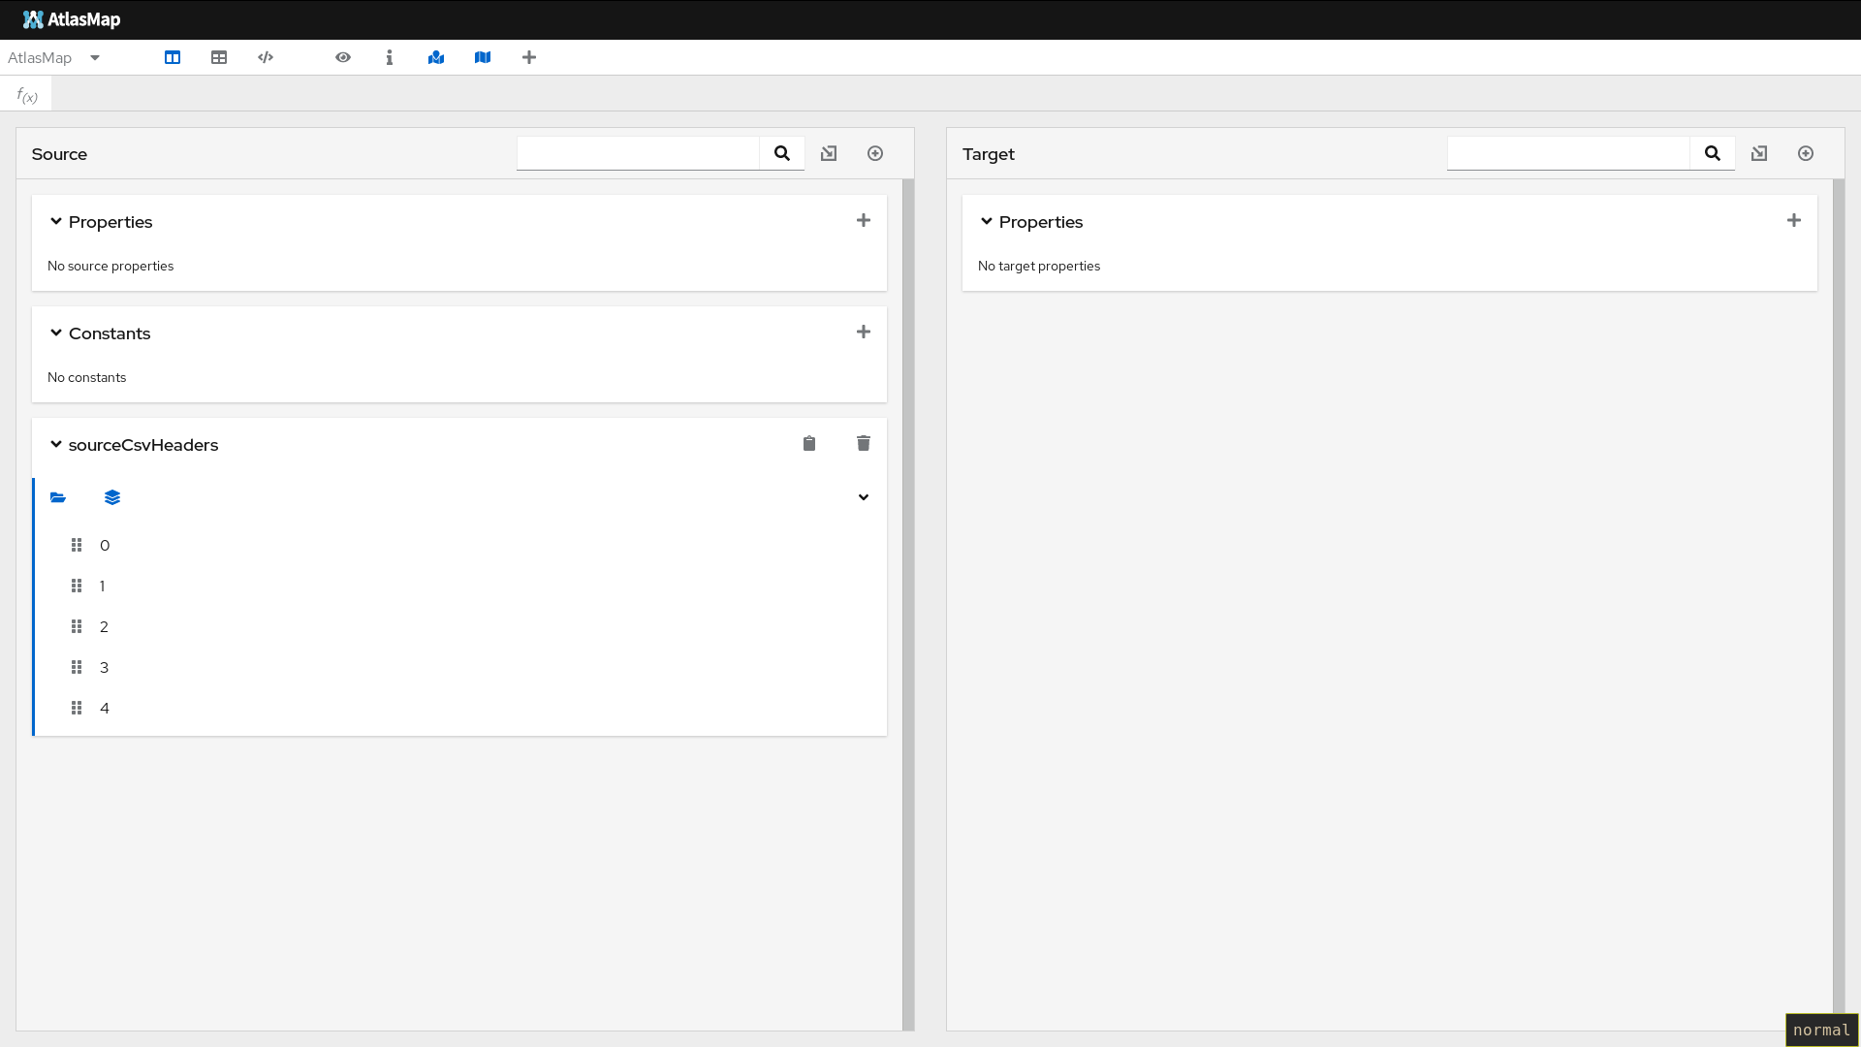
Task: Open the namespace table view
Action: coord(265,57)
